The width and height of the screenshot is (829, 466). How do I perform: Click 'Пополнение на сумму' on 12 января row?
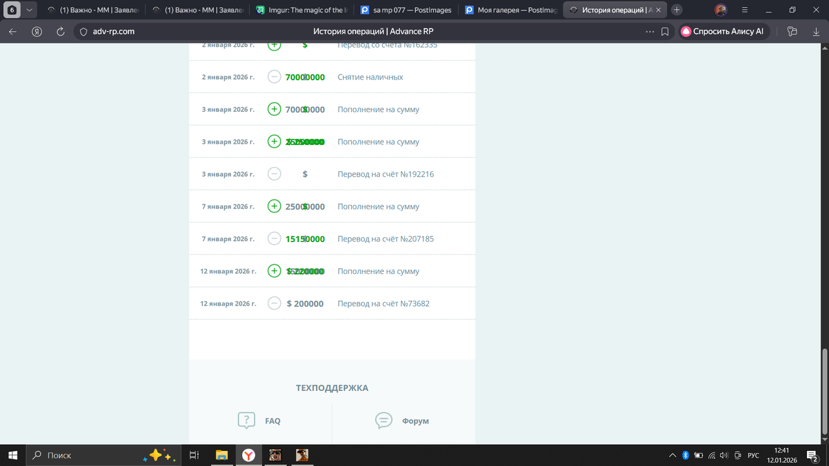click(x=378, y=271)
